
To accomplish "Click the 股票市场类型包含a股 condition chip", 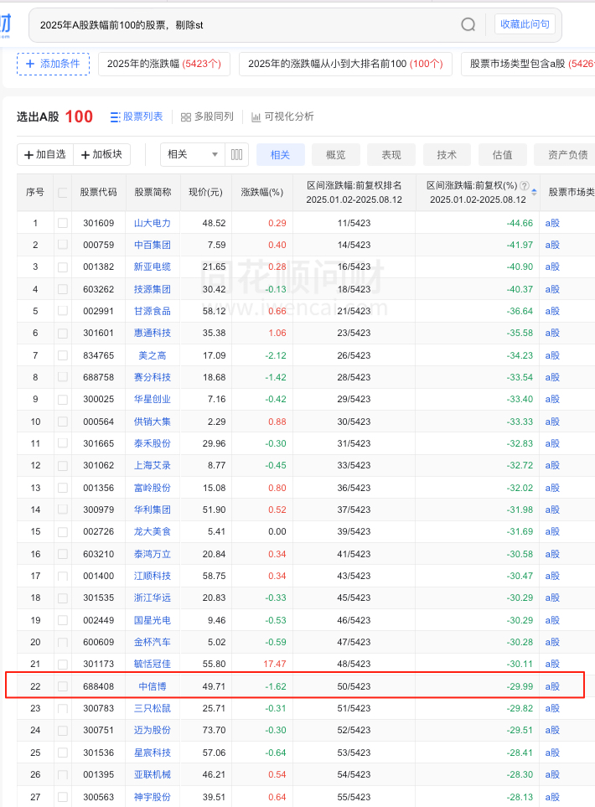I will [529, 64].
